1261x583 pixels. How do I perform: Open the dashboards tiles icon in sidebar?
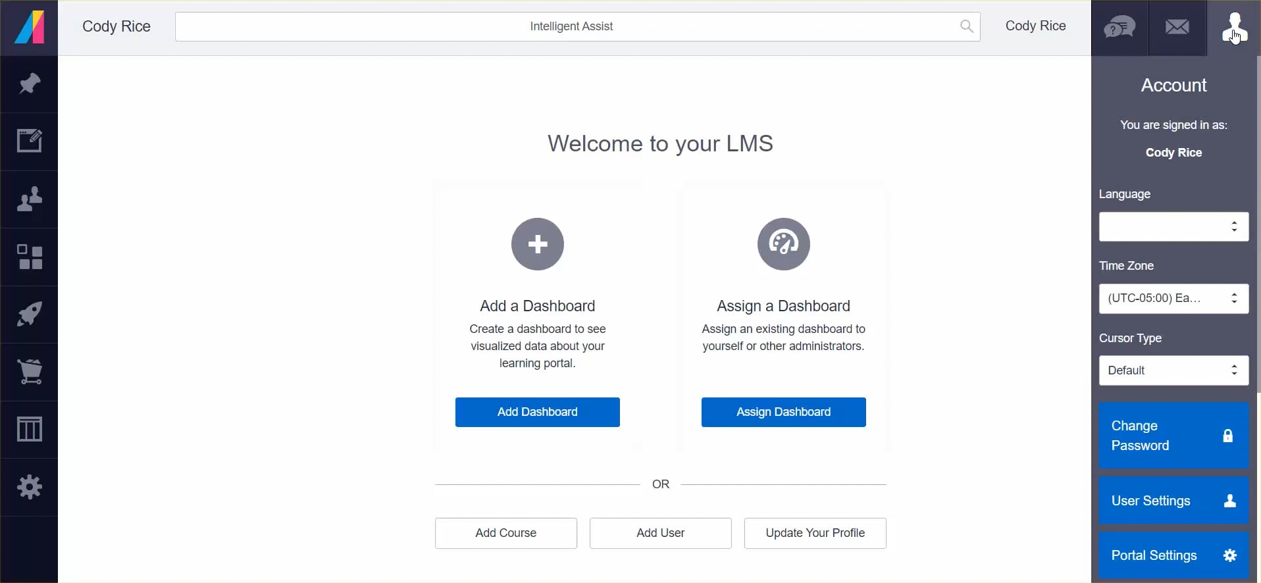click(29, 257)
